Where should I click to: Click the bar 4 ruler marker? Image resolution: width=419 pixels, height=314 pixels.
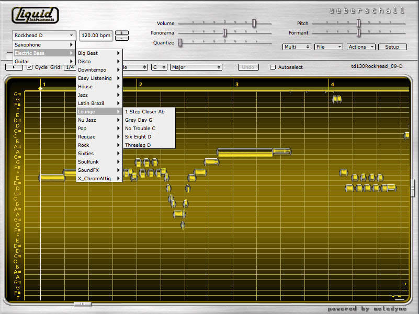pyautogui.click(x=332, y=84)
